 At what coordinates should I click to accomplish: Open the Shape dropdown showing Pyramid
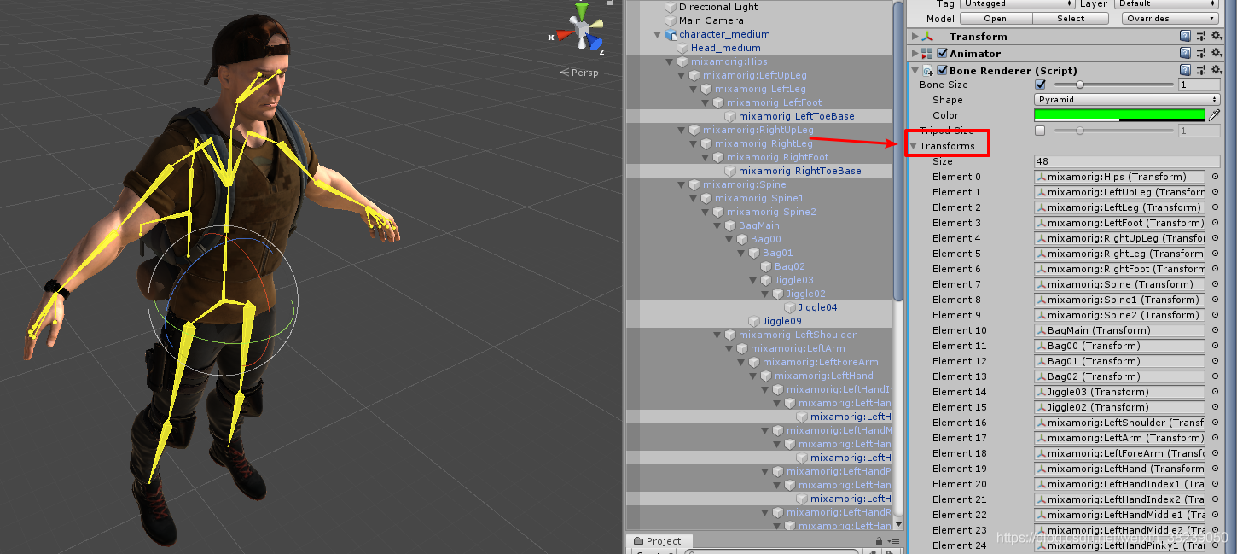click(1127, 100)
